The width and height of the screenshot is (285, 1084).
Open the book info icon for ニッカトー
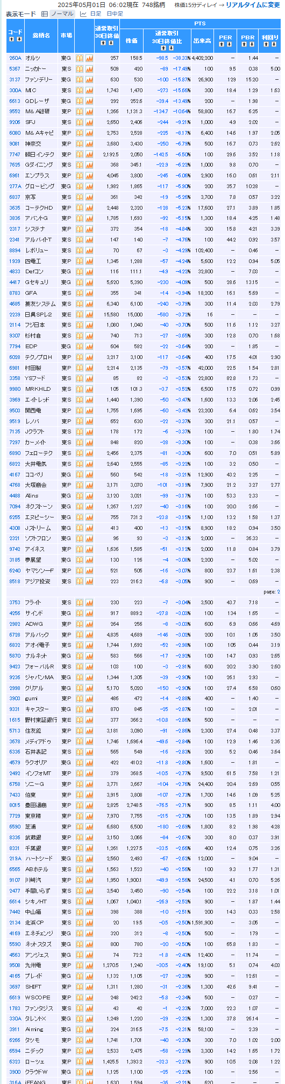(x=80, y=68)
